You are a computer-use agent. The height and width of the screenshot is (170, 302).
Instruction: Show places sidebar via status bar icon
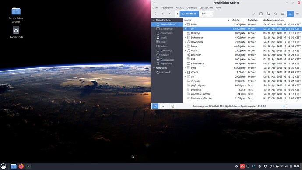coord(155,106)
